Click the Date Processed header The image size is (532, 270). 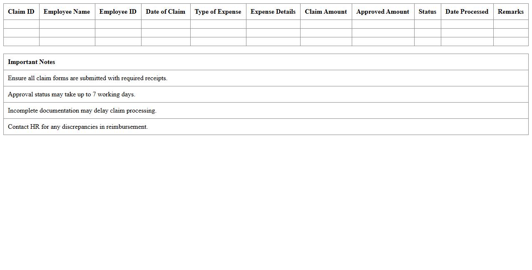tap(467, 12)
